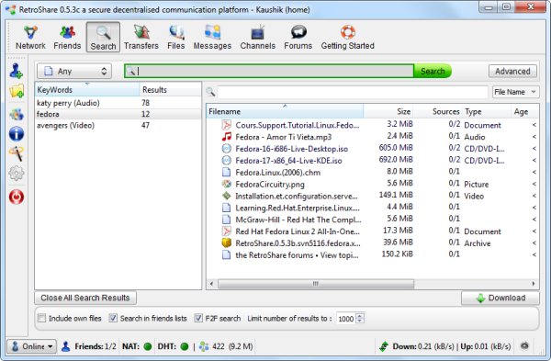Image resolution: width=551 pixels, height=361 pixels.
Task: Toggle F2F search checkbox
Action: click(x=198, y=318)
